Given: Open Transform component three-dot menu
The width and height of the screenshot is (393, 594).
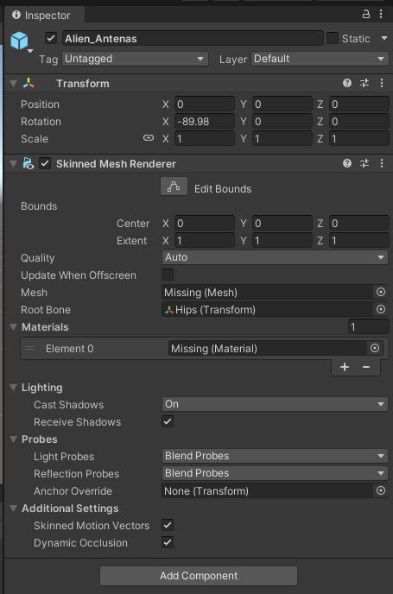Looking at the screenshot, I should [x=381, y=83].
